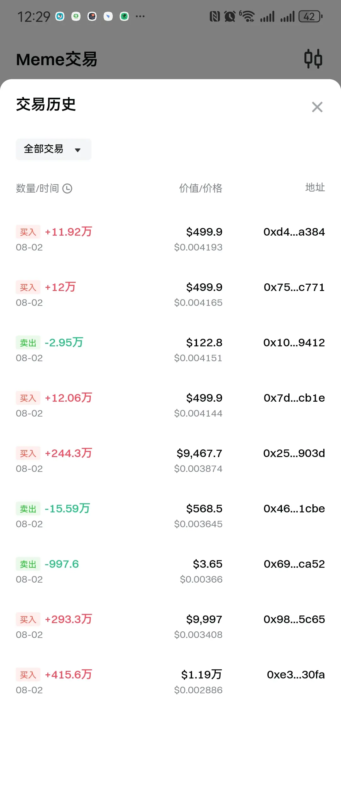Screen dimensions: 341x792
Task: Open the 全部交易 filter dropdown
Action: (53, 149)
